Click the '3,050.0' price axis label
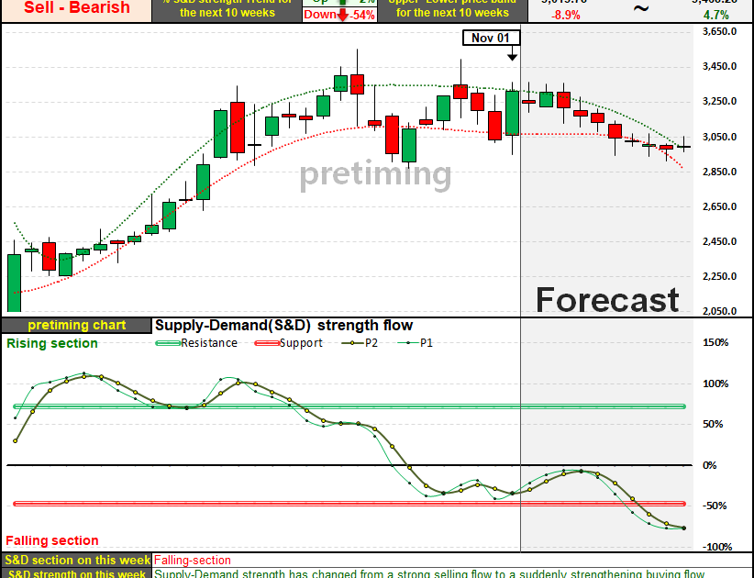The width and height of the screenshot is (754, 578). (x=719, y=137)
